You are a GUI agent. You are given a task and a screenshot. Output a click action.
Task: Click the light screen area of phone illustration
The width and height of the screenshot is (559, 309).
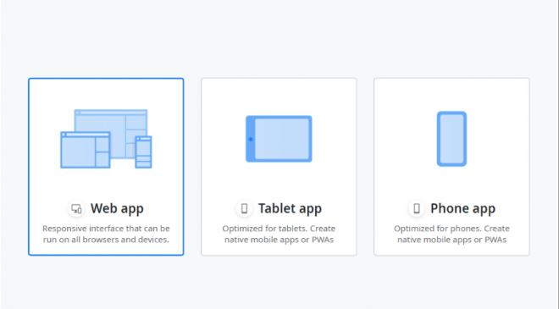(x=451, y=139)
